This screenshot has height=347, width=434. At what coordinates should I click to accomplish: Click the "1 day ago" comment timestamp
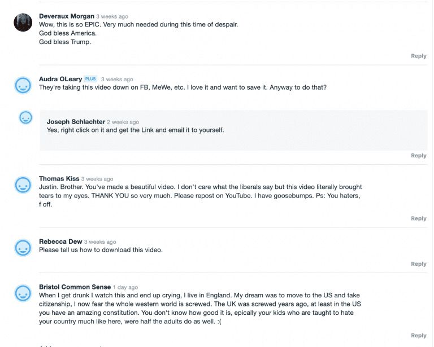(125, 288)
